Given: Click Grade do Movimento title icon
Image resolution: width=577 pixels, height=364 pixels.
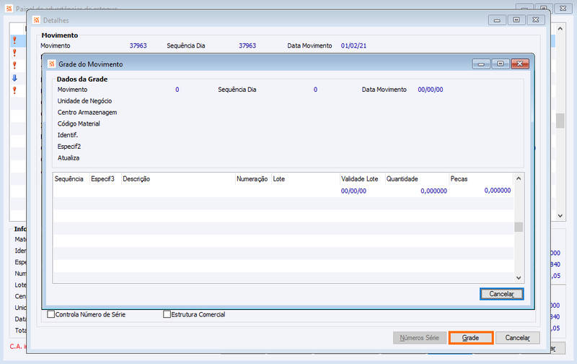Looking at the screenshot, I should point(51,64).
